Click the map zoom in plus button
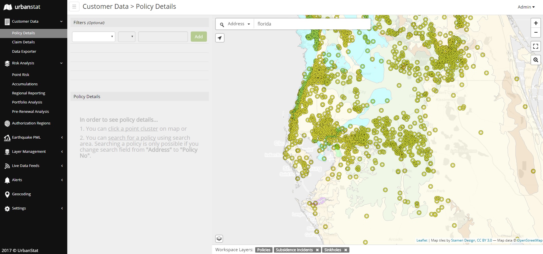Viewport: 543px width, 254px height. pyautogui.click(x=536, y=23)
